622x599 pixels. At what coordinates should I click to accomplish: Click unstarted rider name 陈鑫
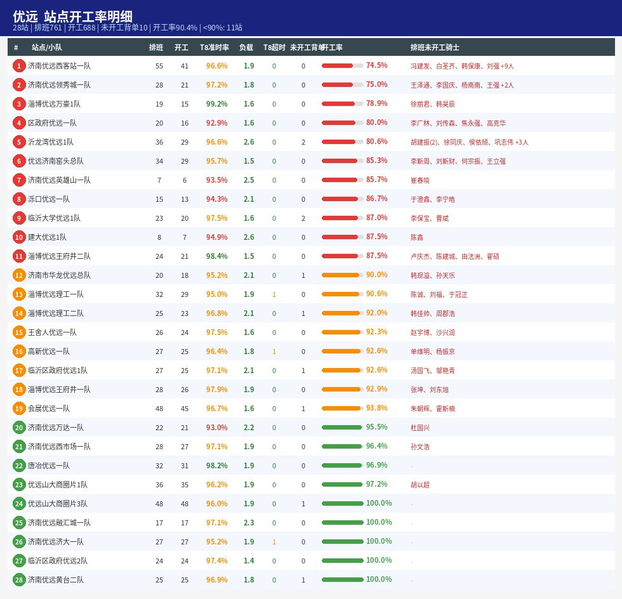pos(416,237)
